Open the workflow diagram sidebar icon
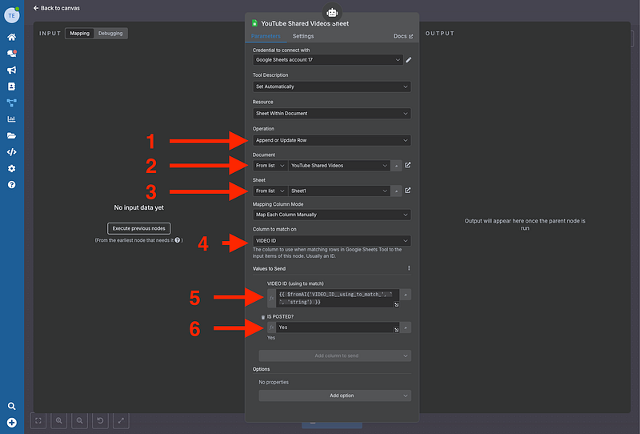Viewport: 640px width, 434px height. point(11,102)
